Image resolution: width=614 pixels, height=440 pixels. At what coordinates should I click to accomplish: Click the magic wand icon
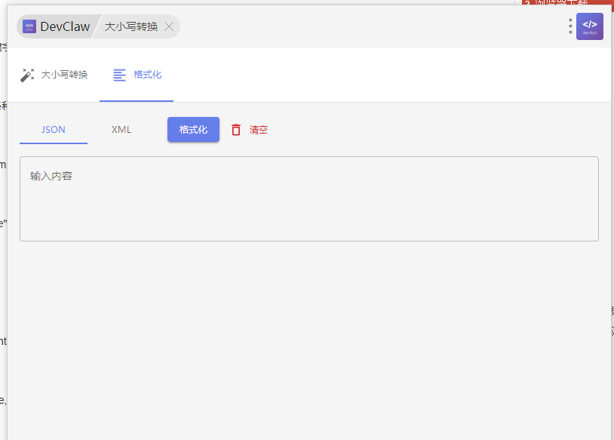27,75
